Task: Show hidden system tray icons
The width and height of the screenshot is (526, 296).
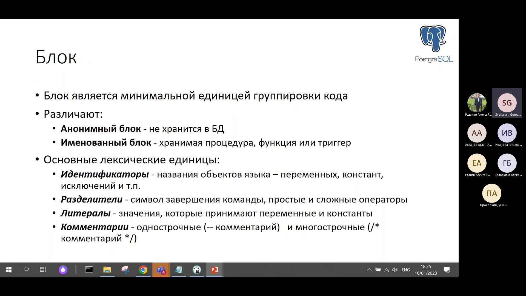Action: point(369,270)
